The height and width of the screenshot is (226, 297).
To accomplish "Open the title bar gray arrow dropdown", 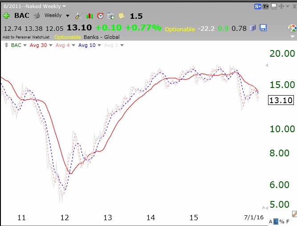I will pos(288,6).
